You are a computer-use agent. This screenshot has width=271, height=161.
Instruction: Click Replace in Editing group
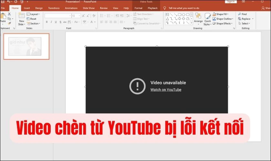click(x=244, y=19)
